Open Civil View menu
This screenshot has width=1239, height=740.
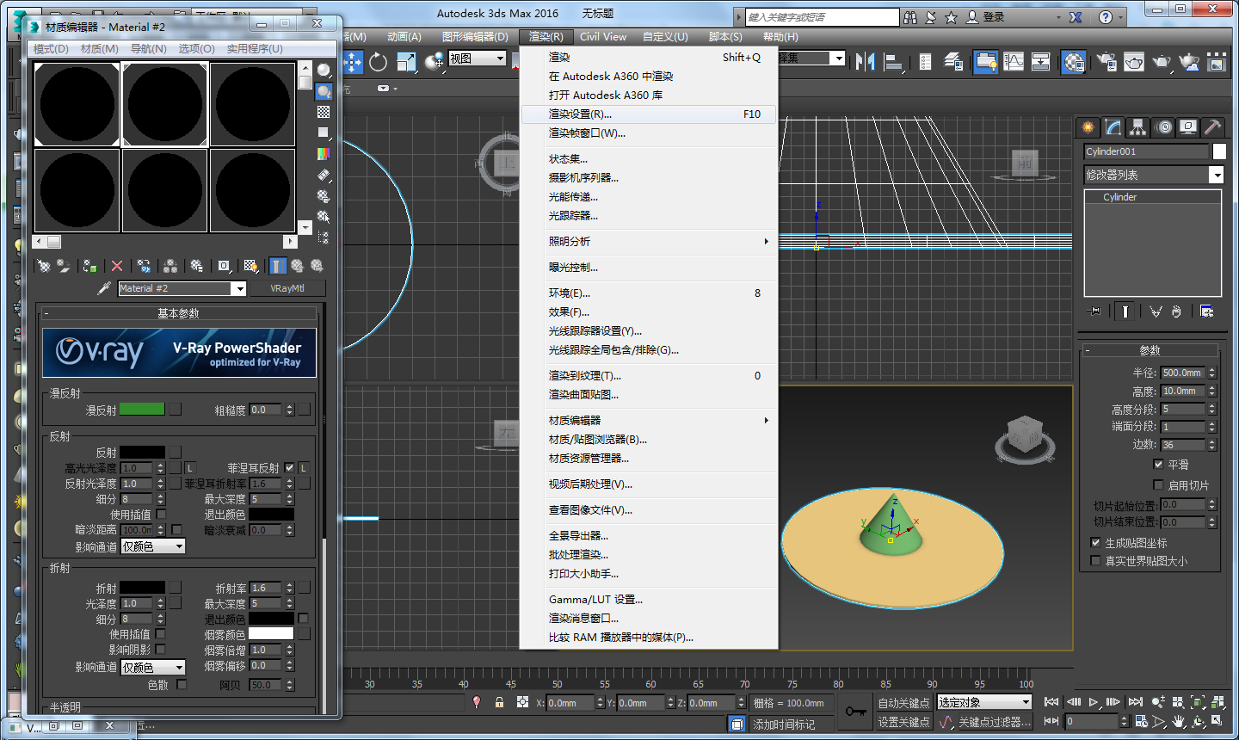[x=602, y=36]
